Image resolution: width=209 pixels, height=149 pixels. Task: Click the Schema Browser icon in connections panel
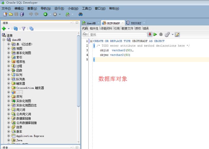point(31,29)
